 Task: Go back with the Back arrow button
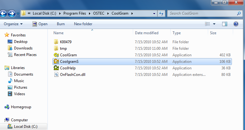click(3, 14)
